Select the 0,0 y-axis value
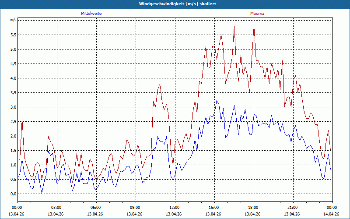 (x=14, y=194)
